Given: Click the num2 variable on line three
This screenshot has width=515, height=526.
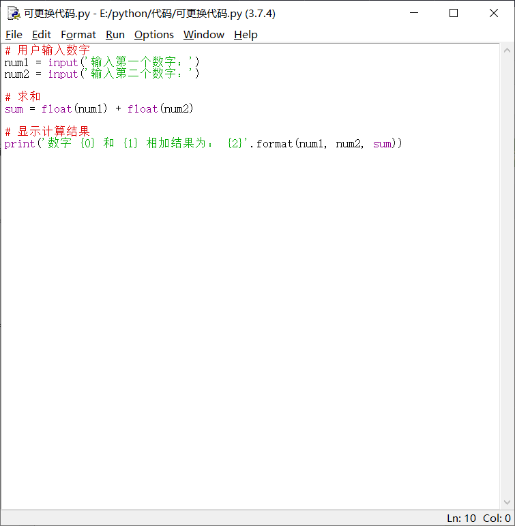Looking at the screenshot, I should 16,74.
